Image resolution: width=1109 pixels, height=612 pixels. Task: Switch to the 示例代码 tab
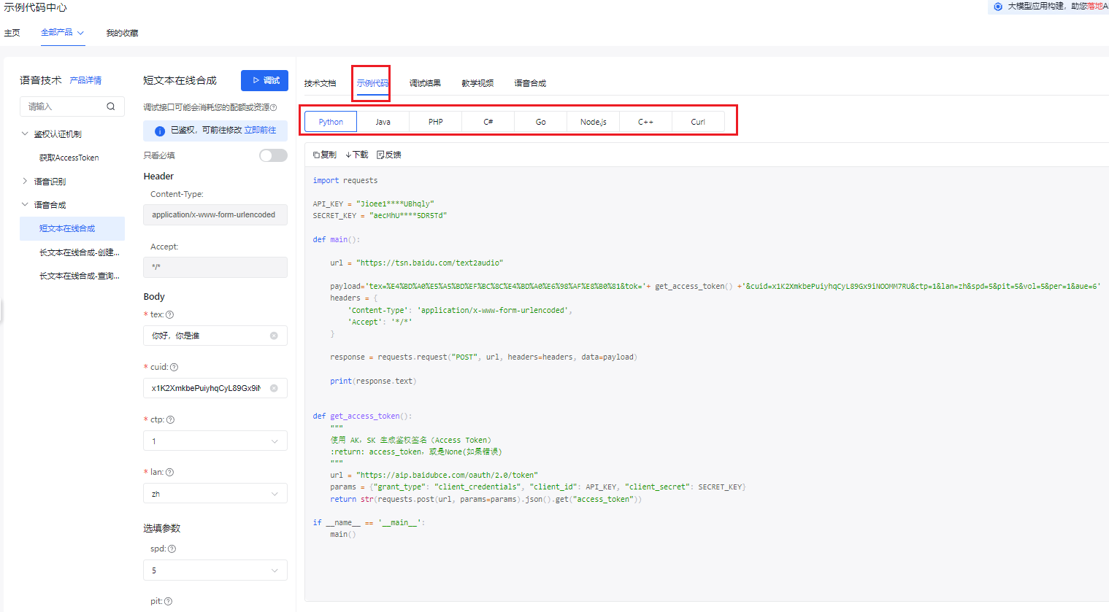(x=372, y=83)
